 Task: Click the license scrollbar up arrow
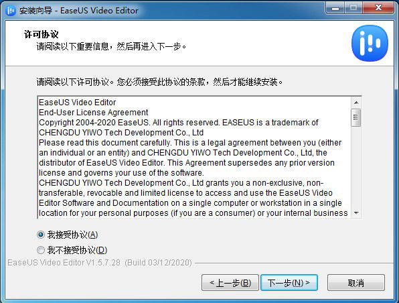[356, 103]
